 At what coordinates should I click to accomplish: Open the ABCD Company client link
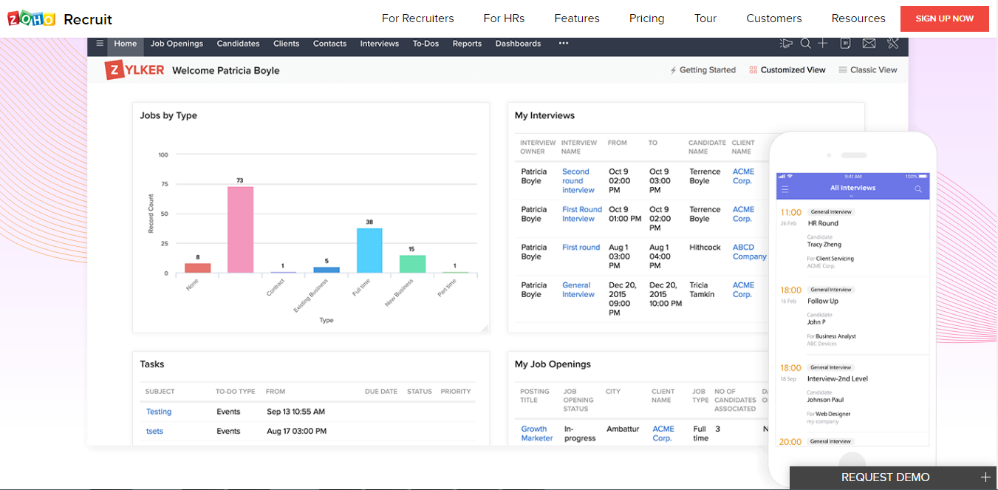click(x=749, y=252)
